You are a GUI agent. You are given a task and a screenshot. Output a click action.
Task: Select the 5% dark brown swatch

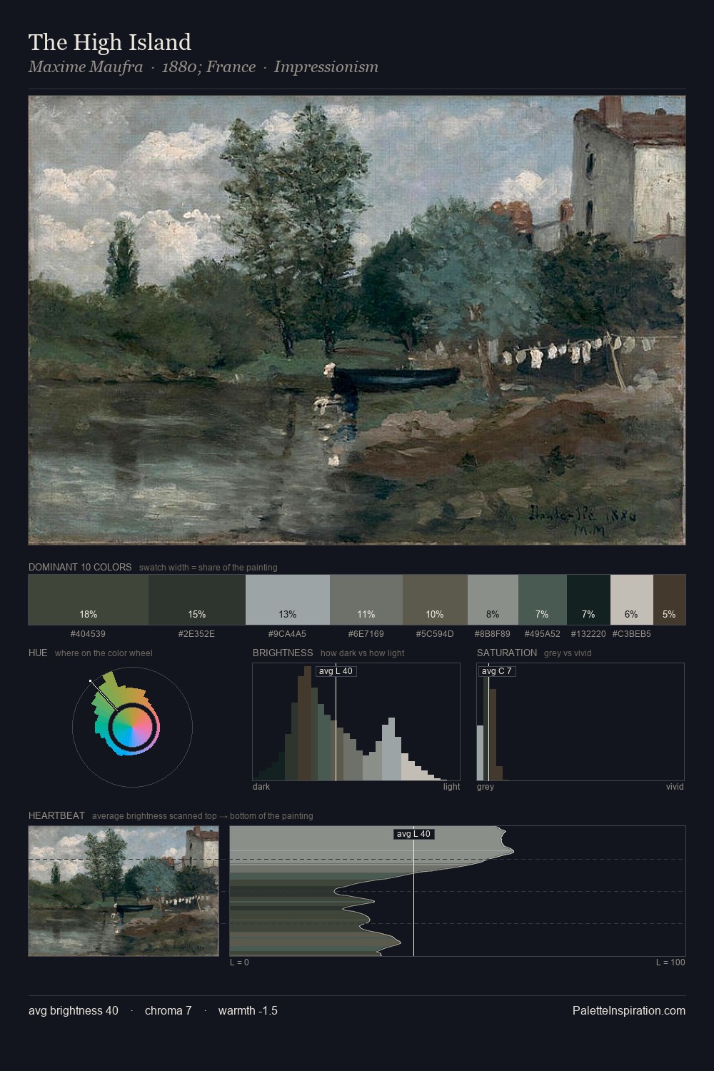669,600
